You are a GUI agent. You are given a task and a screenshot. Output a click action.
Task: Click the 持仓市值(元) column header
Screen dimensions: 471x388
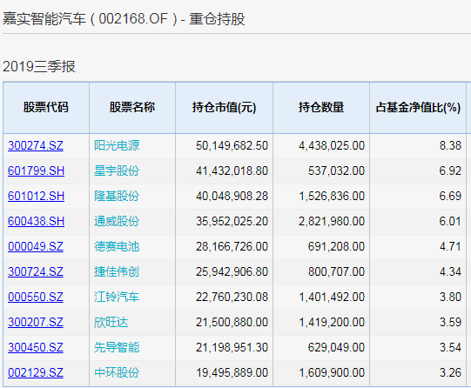(x=224, y=107)
